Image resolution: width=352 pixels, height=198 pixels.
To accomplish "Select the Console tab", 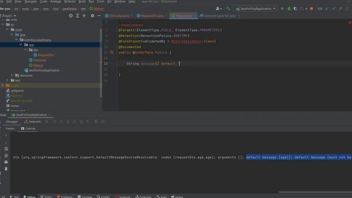I will [x=28, y=129].
